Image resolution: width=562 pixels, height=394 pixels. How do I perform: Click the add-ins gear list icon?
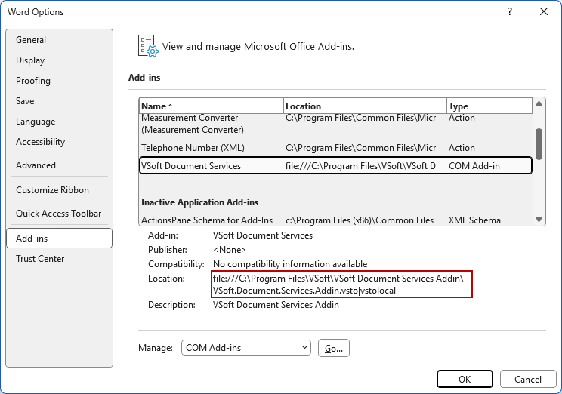pos(148,46)
